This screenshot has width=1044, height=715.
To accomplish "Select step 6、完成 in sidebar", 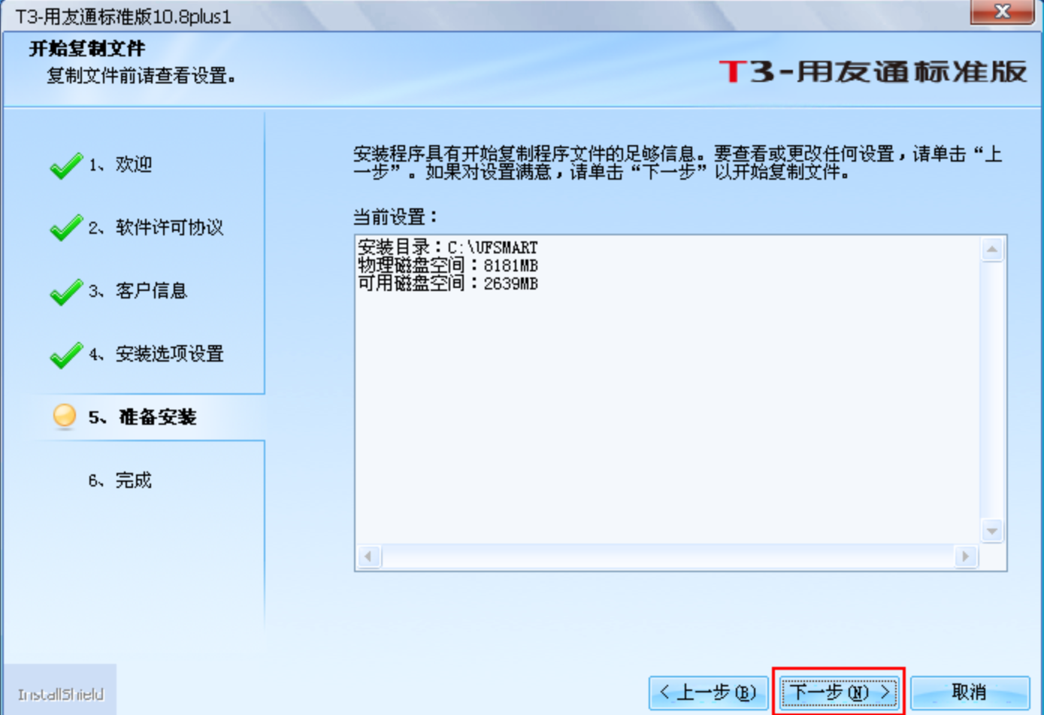I will point(120,480).
